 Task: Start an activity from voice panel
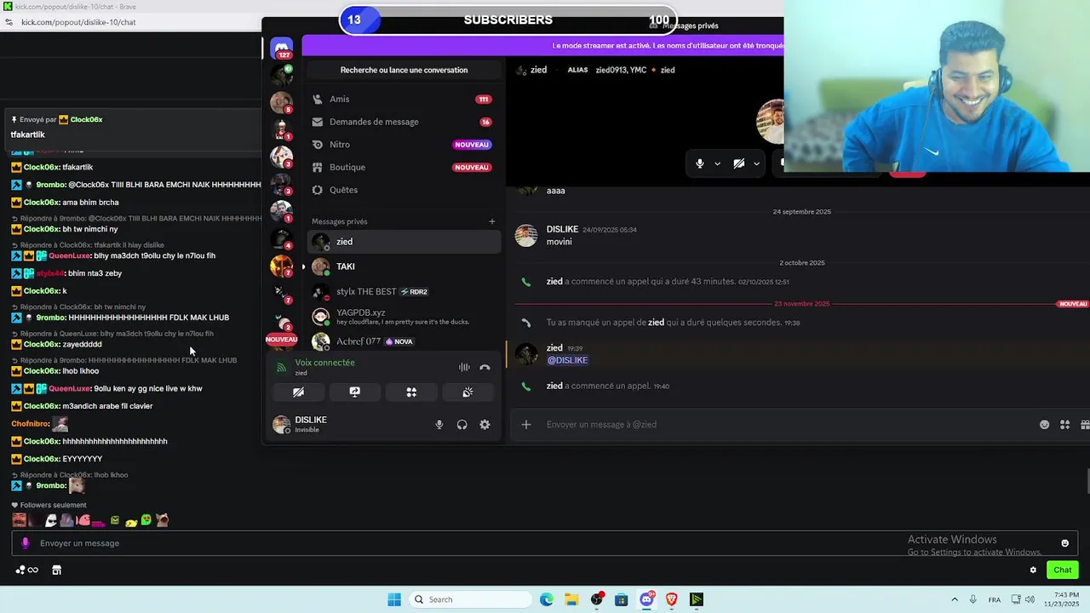411,392
